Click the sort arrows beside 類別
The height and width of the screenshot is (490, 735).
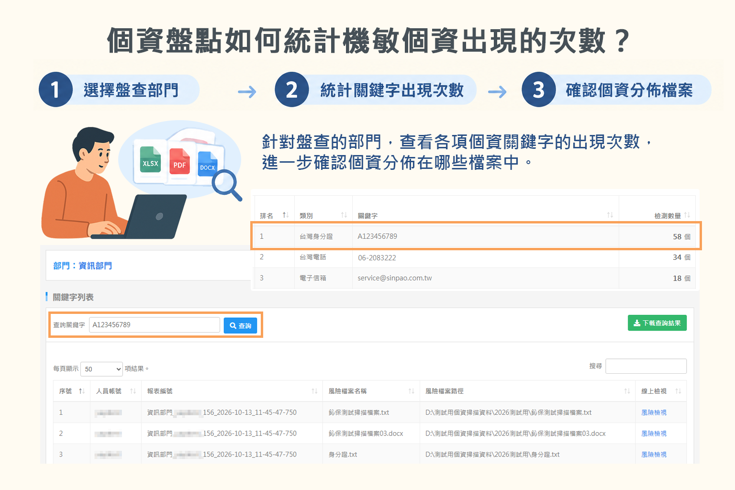point(344,215)
